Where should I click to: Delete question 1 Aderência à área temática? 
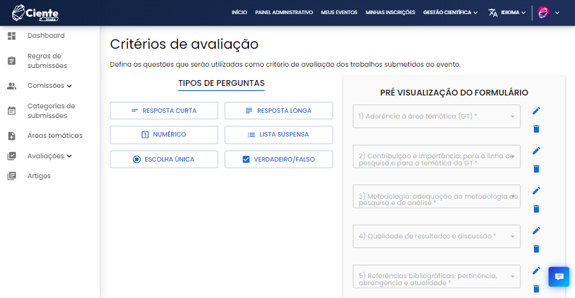(536, 129)
